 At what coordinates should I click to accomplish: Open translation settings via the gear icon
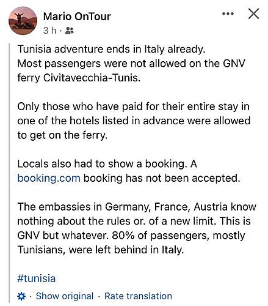click(21, 296)
